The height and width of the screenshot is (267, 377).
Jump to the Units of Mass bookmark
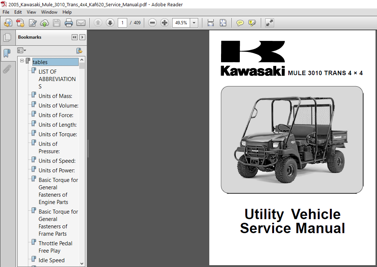(55, 96)
